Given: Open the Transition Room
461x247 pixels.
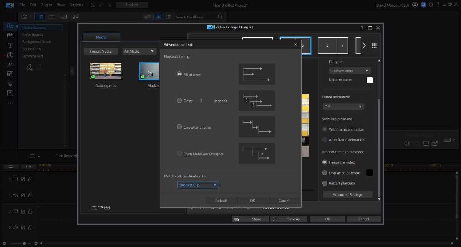Looking at the screenshot, I should click(10, 55).
